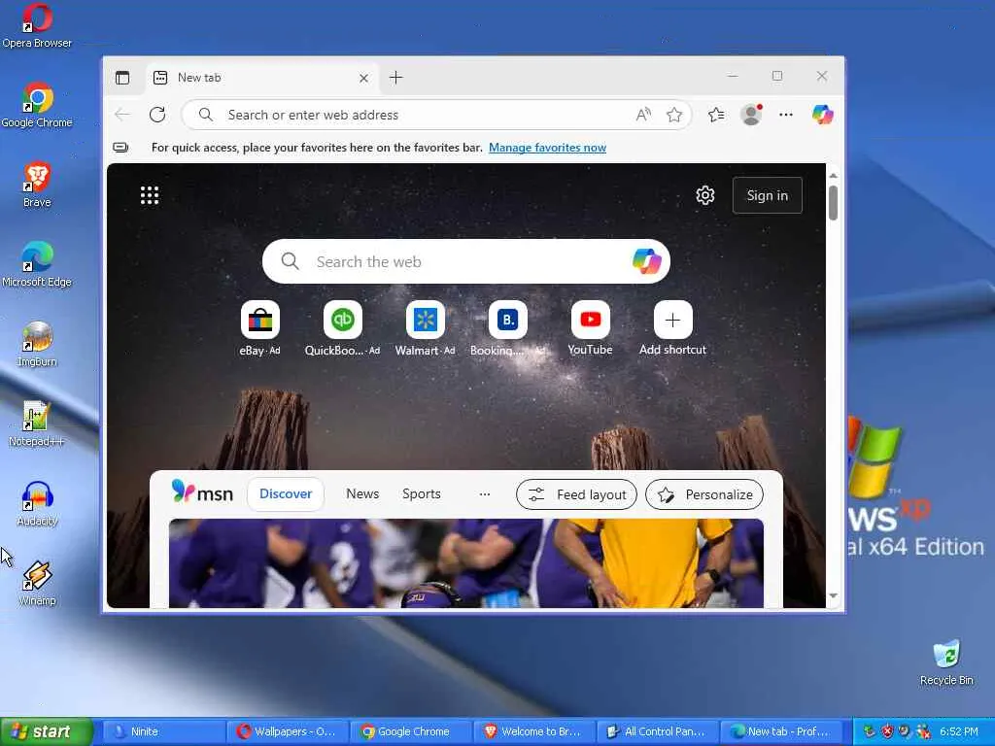This screenshot has width=995, height=746.
Task: Select the Google Chrome desktop icon
Action: pyautogui.click(x=37, y=106)
